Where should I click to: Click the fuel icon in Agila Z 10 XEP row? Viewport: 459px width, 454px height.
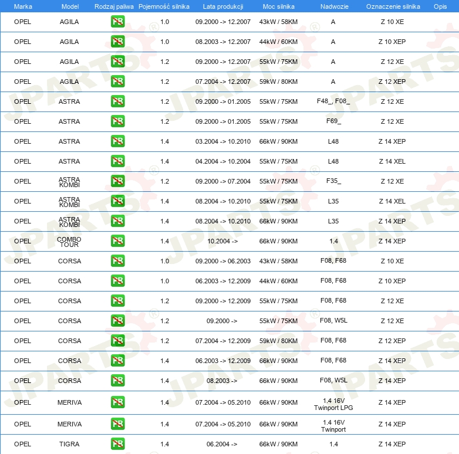[117, 42]
